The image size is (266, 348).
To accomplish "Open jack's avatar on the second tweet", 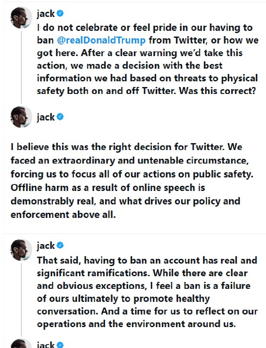I will pos(21,117).
